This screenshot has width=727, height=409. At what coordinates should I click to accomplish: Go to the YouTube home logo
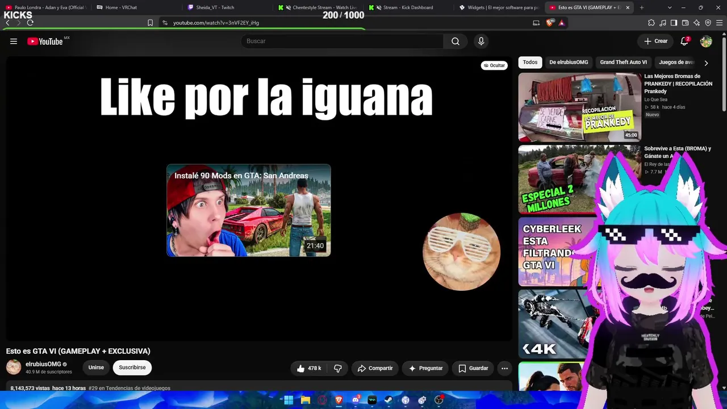(45, 41)
